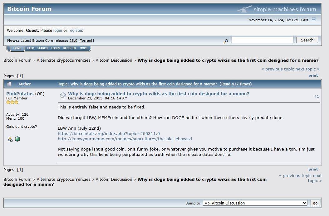Open bottom breadcrumb Bitcoin Forum

click(x=17, y=179)
